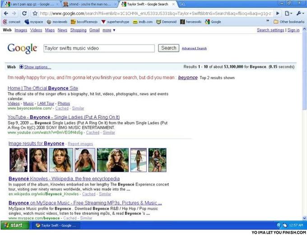Open the boxofficemojo bookmark

coord(84,22)
